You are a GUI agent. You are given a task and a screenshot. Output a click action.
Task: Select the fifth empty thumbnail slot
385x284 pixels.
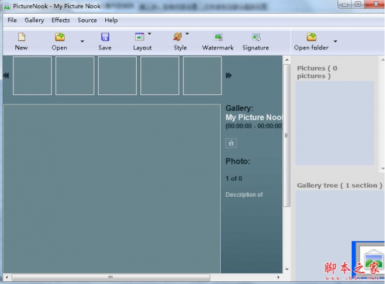(x=202, y=76)
